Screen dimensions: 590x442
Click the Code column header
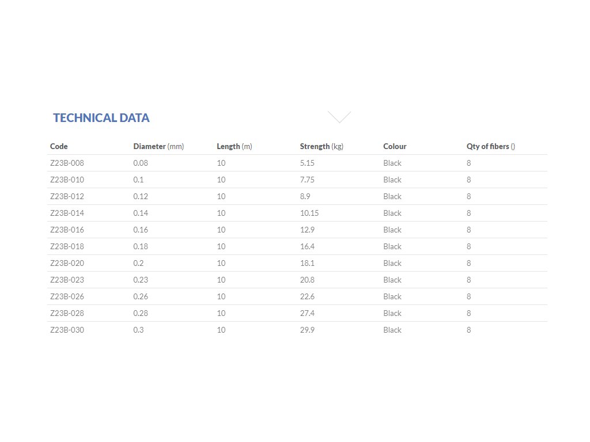coord(59,146)
